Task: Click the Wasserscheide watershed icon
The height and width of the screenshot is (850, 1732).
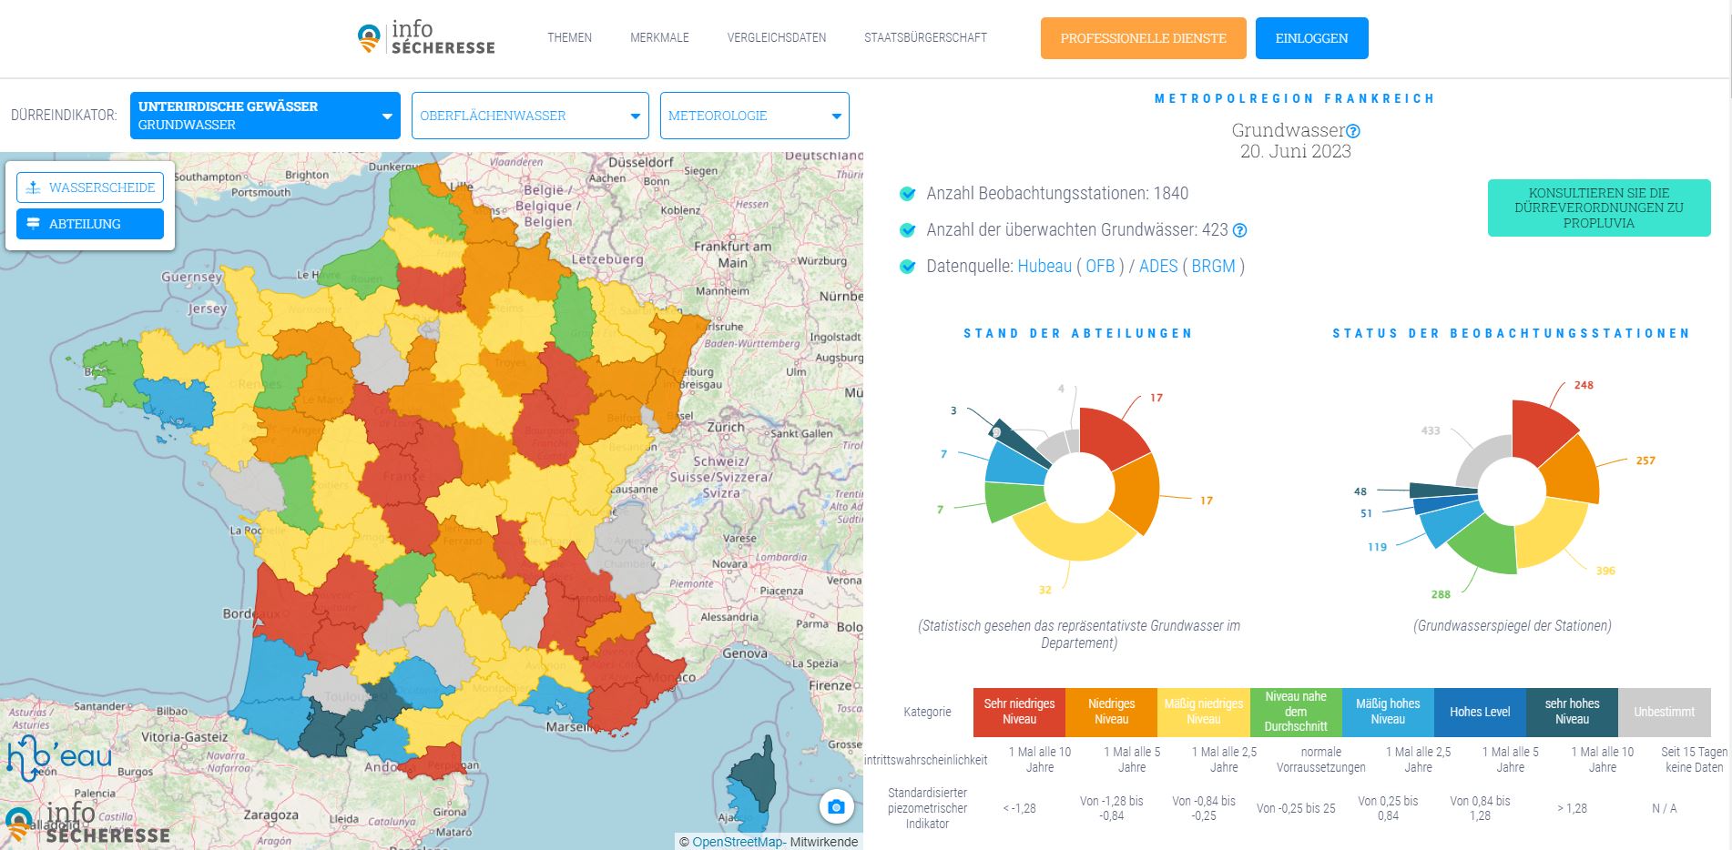Action: pyautogui.click(x=34, y=187)
